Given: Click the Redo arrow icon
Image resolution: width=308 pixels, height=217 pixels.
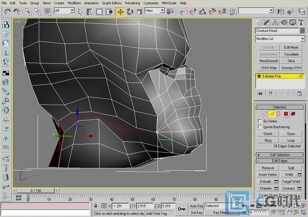Looking at the screenshot, I should coord(17,11).
